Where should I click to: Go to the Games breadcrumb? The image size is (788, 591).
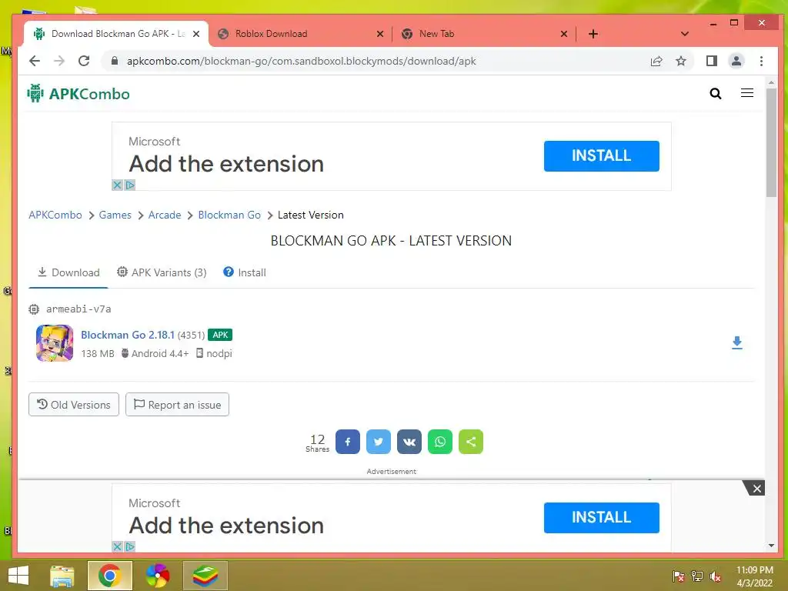tap(115, 215)
